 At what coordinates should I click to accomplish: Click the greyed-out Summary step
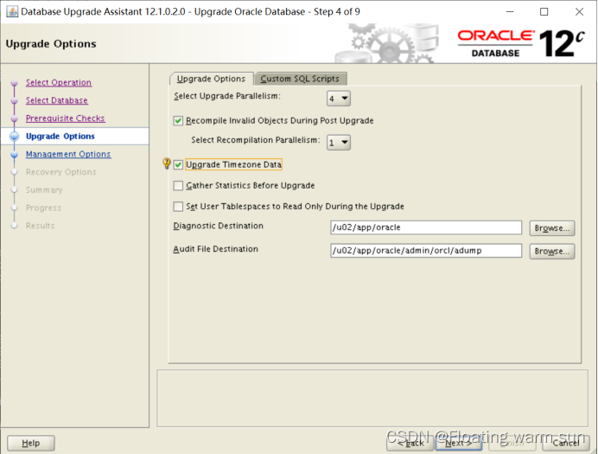coord(44,190)
